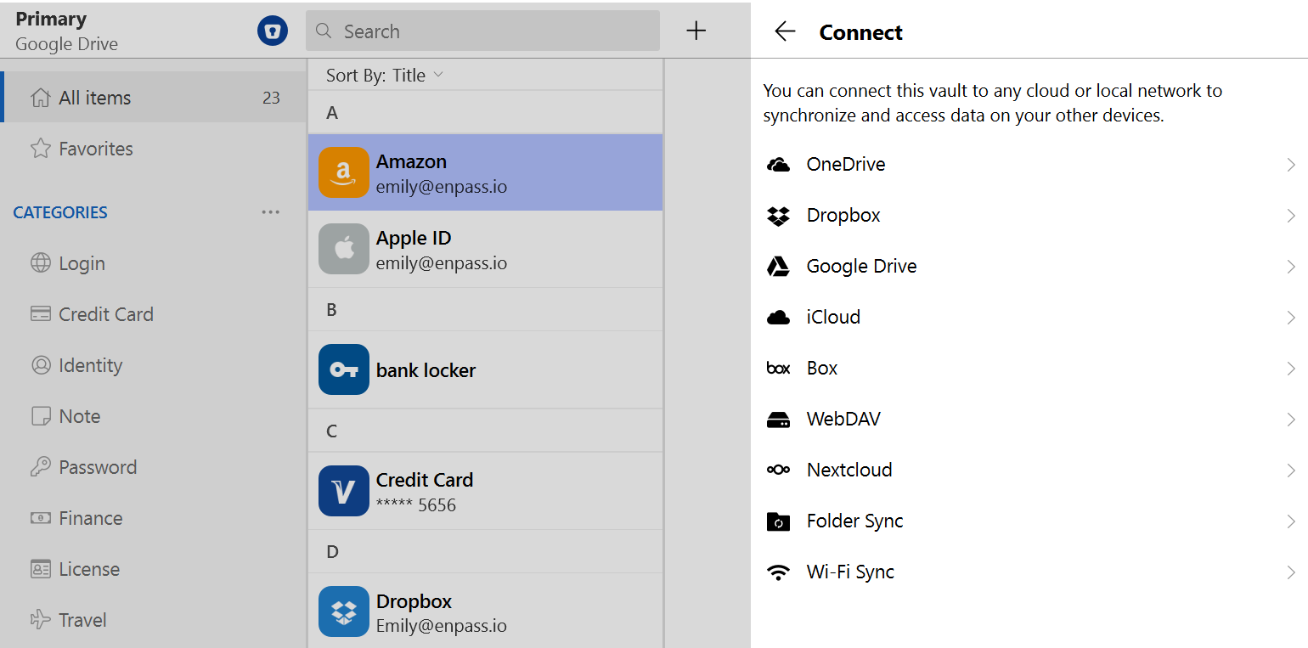Select All items in the sidebar
This screenshot has width=1308, height=648.
coord(153,98)
